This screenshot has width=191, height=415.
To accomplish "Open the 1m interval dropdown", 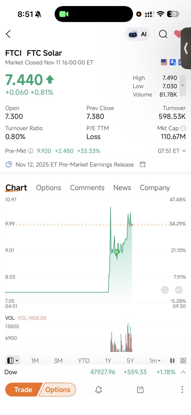I will point(155,361).
